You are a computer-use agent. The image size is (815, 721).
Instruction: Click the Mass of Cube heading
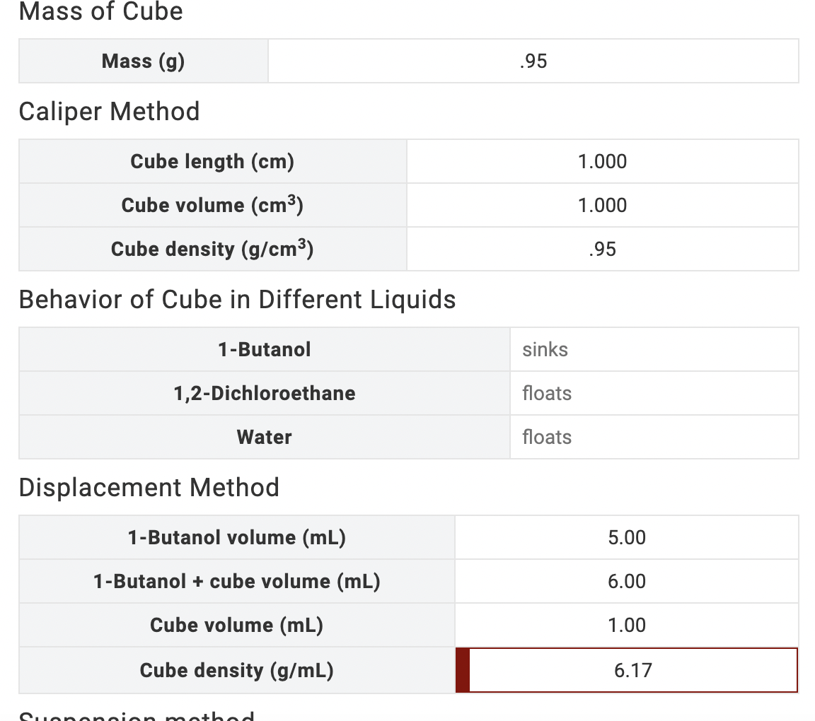coord(101,12)
